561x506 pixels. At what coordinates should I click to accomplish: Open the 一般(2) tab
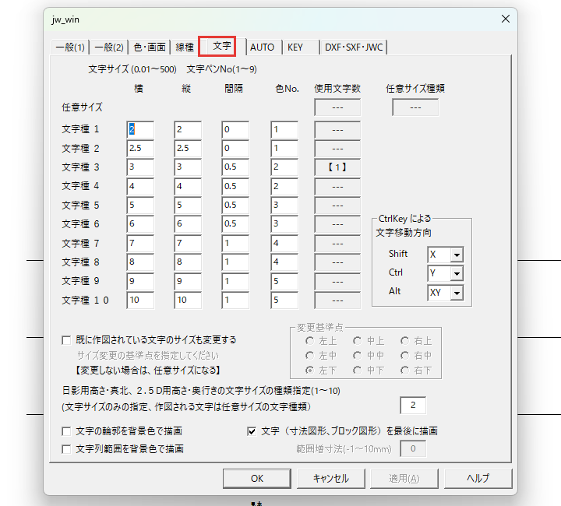(109, 47)
